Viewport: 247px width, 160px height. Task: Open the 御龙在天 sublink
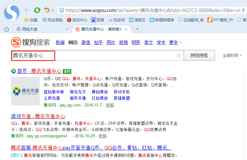click(78, 92)
